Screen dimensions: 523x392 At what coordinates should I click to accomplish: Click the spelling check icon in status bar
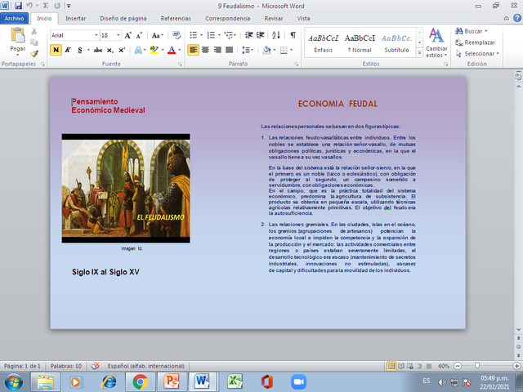pos(95,366)
